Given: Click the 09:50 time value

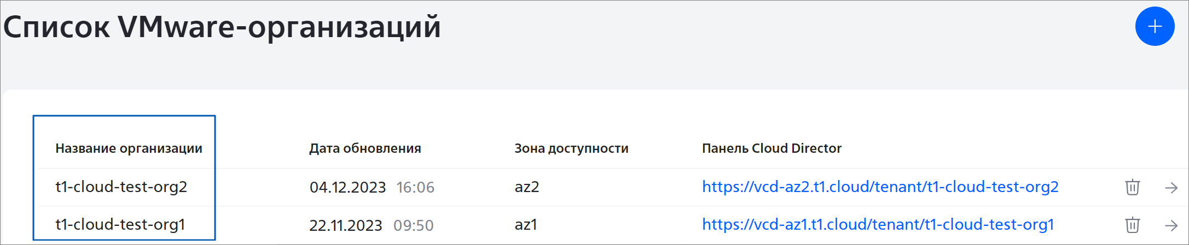Looking at the screenshot, I should [413, 225].
